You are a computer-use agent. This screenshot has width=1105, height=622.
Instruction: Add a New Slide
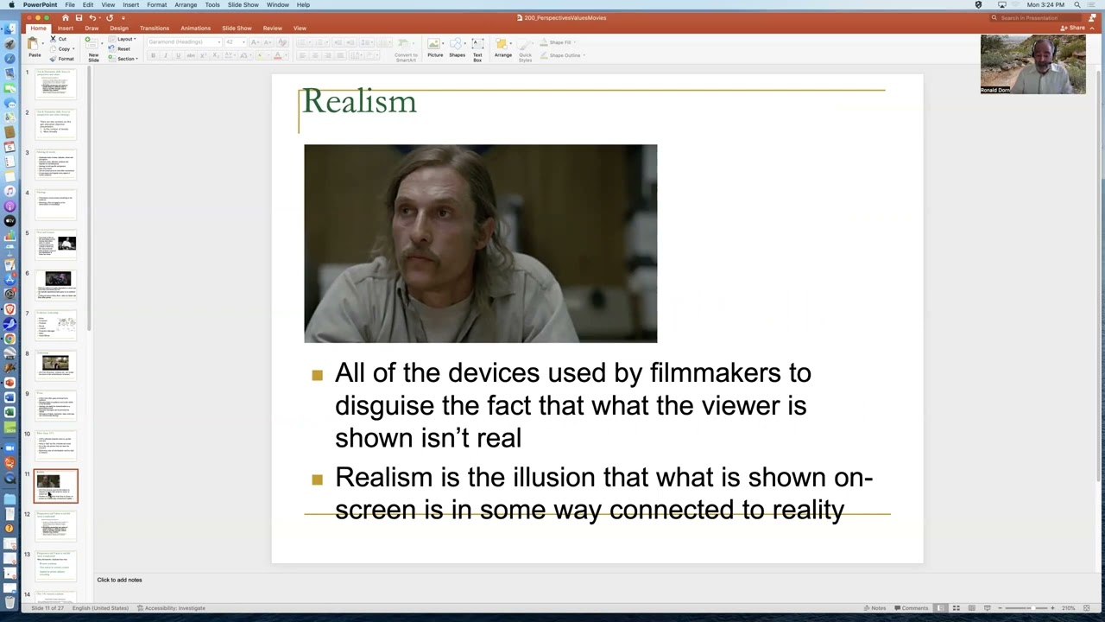point(93,48)
